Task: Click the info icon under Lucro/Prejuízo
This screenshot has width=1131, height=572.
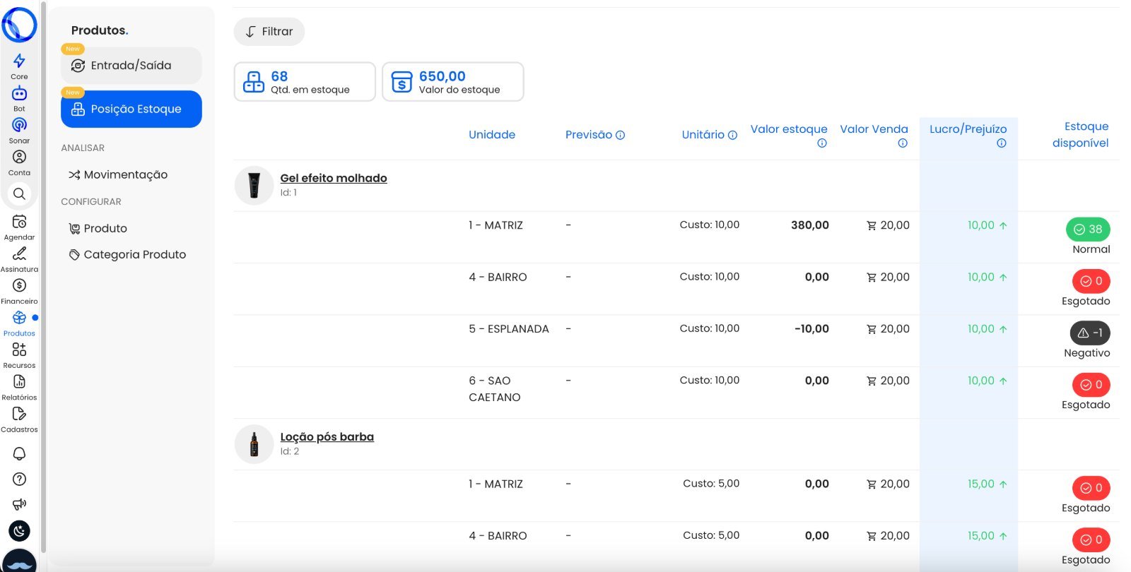Action: (x=1002, y=143)
